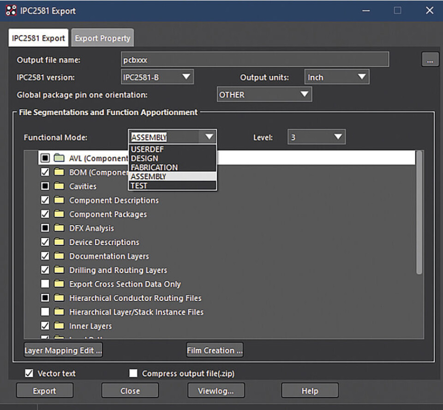
Task: Uncheck Documentation Layers checkbox
Action: click(x=45, y=256)
